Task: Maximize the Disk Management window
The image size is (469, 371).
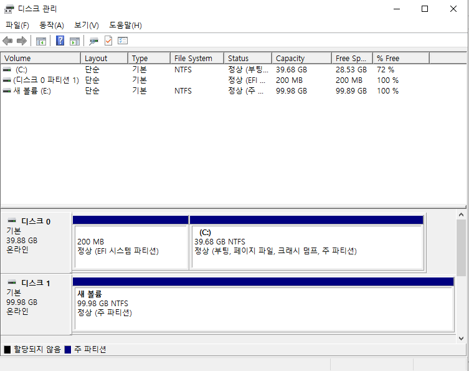Action: 425,9
